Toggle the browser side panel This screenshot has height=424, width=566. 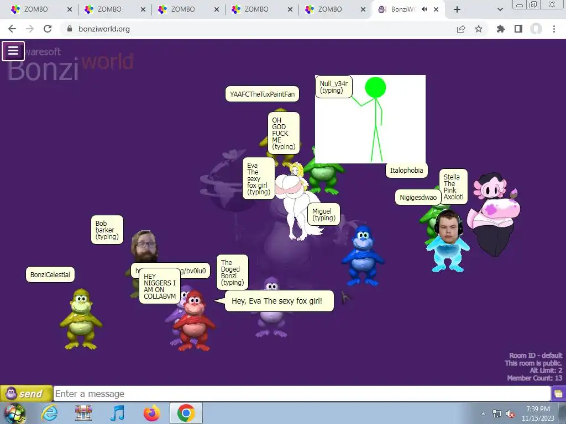pyautogui.click(x=518, y=29)
